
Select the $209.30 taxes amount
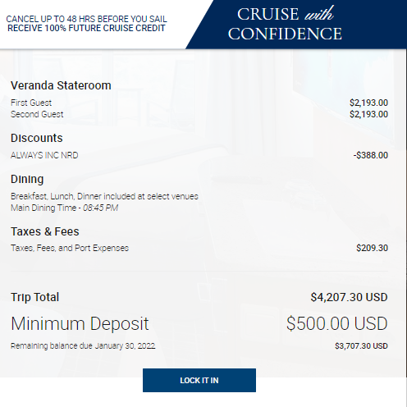click(372, 248)
